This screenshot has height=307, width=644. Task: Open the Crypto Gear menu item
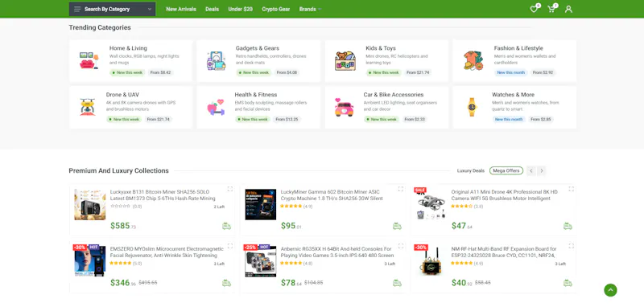(x=276, y=9)
